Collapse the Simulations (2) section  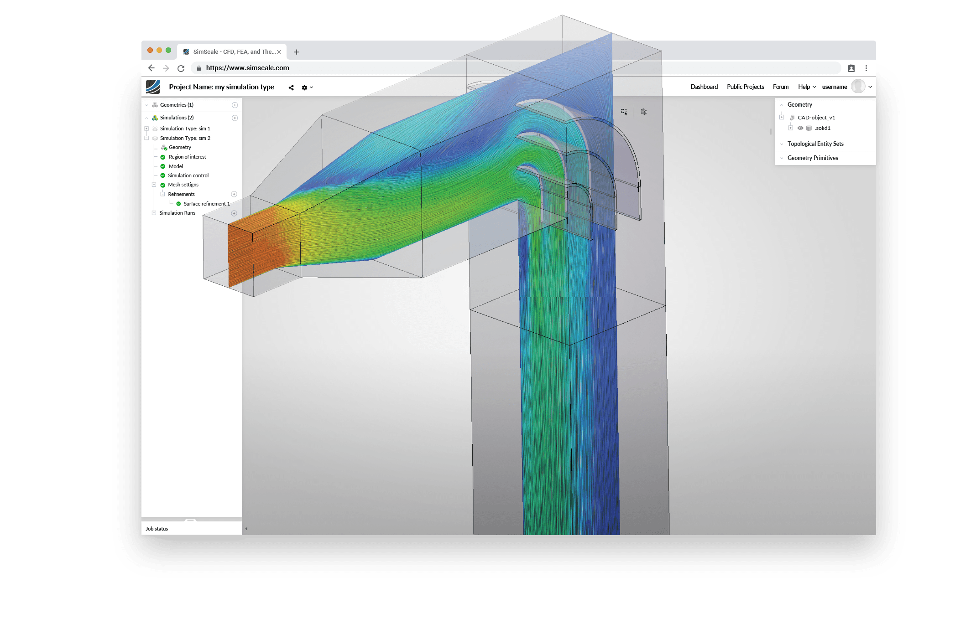tap(146, 117)
